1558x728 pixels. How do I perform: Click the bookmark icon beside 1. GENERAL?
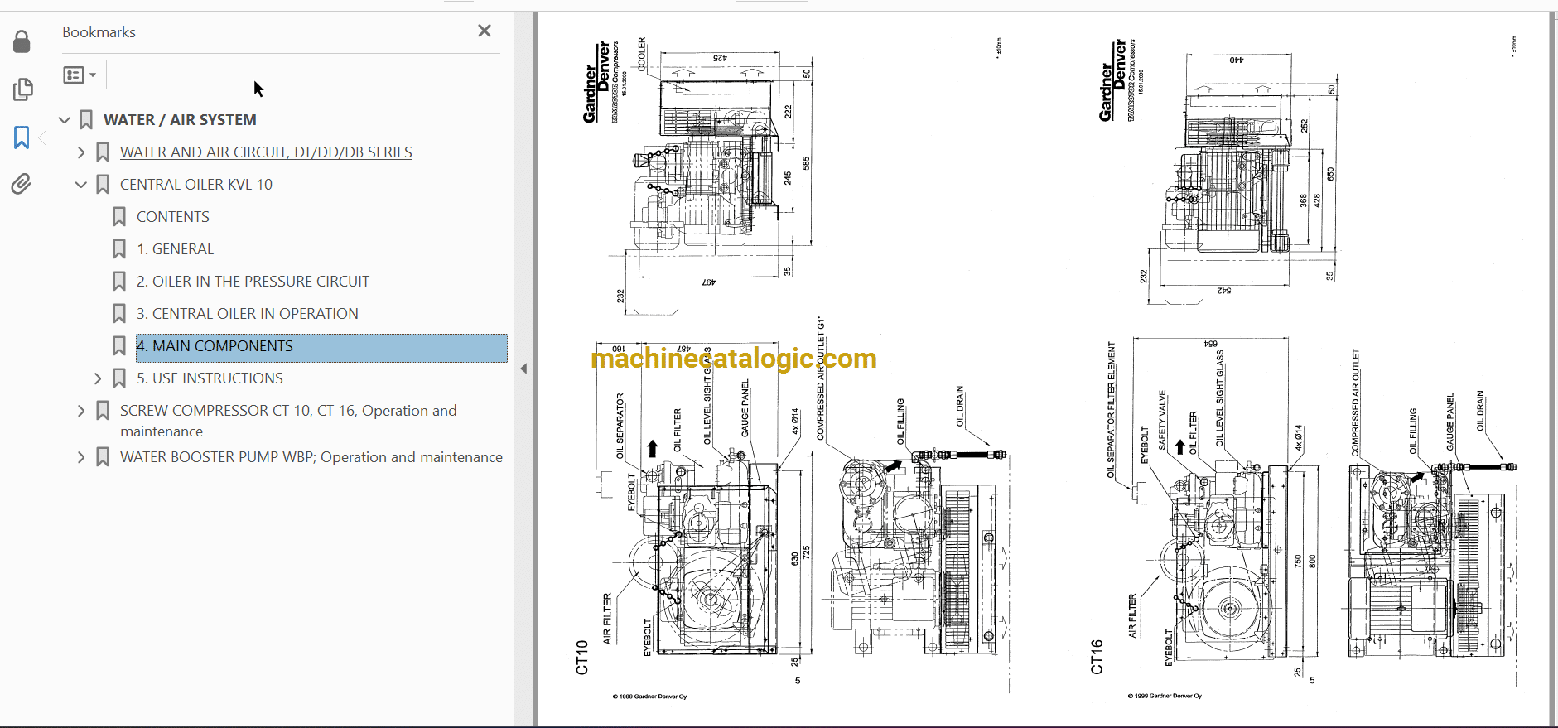119,249
